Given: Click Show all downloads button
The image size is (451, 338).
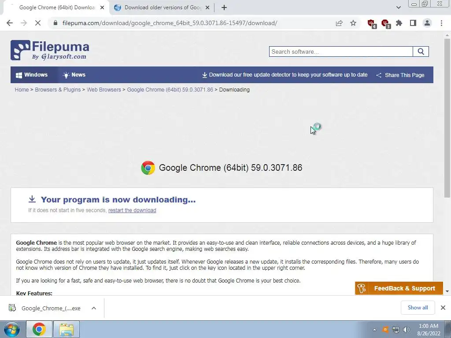Looking at the screenshot, I should point(418,308).
